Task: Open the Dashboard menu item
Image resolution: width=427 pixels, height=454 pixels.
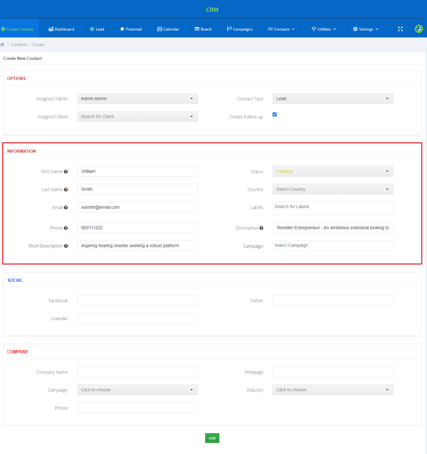Action: click(61, 29)
